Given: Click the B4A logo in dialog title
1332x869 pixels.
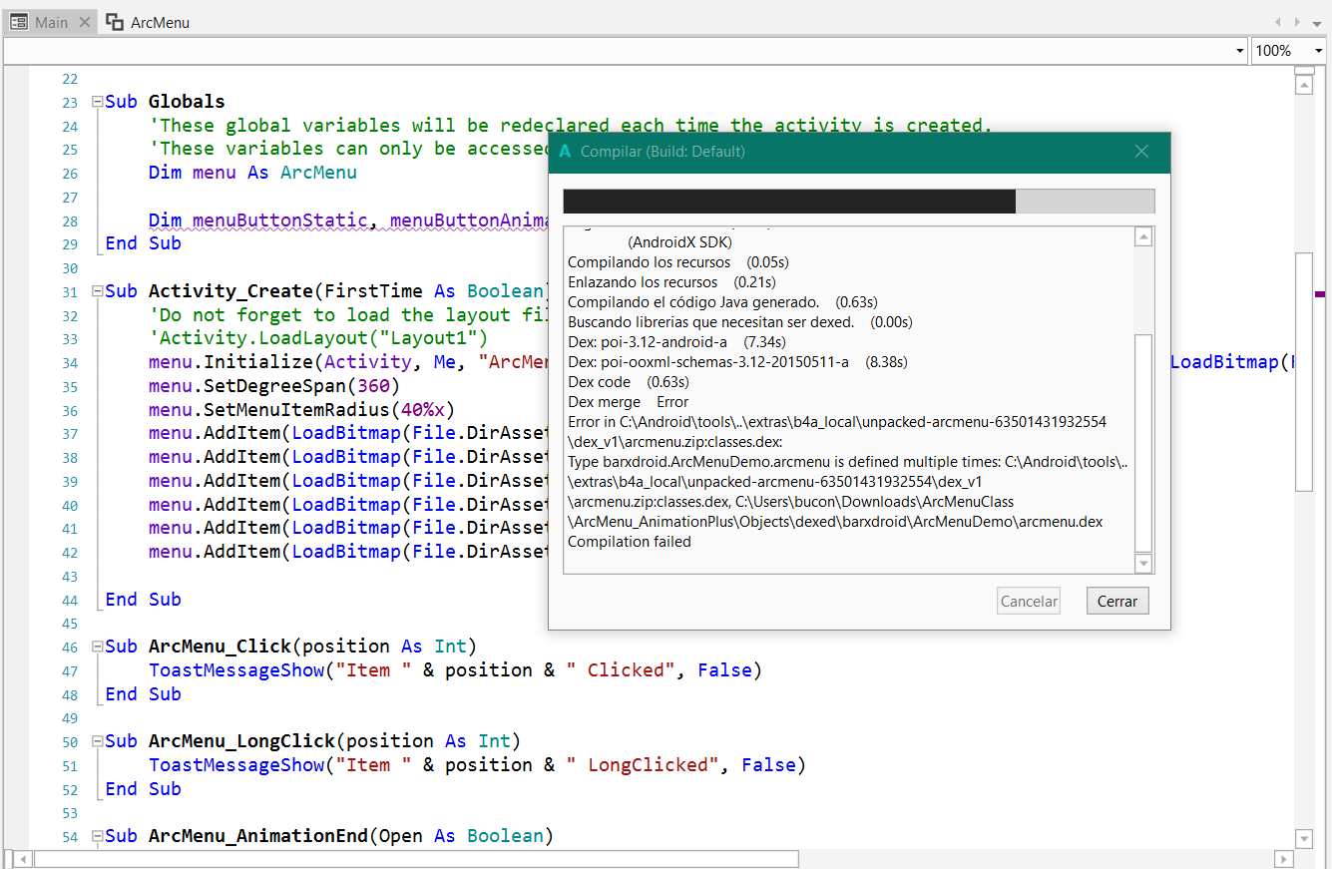Looking at the screenshot, I should (566, 152).
